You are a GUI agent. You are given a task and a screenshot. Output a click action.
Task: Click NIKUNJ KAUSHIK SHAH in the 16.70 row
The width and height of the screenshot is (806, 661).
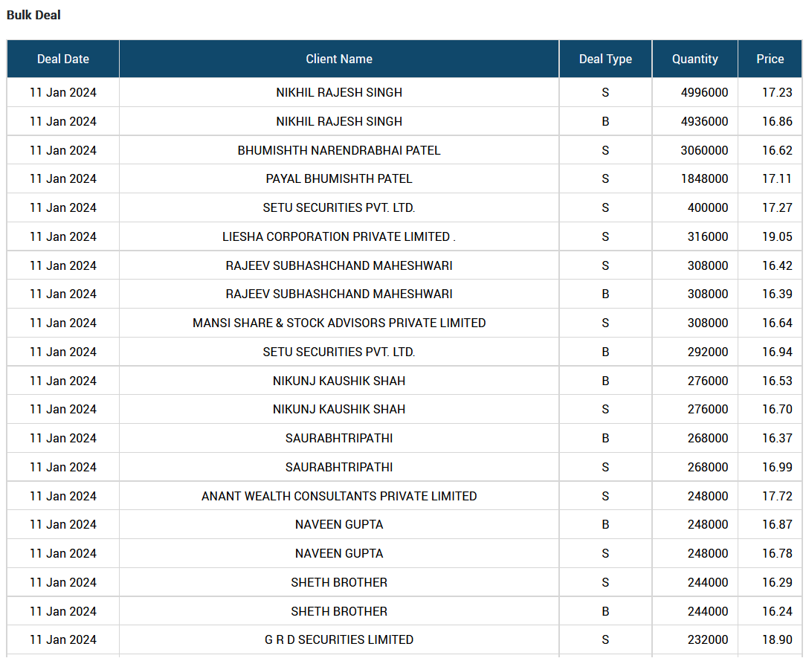[339, 409]
